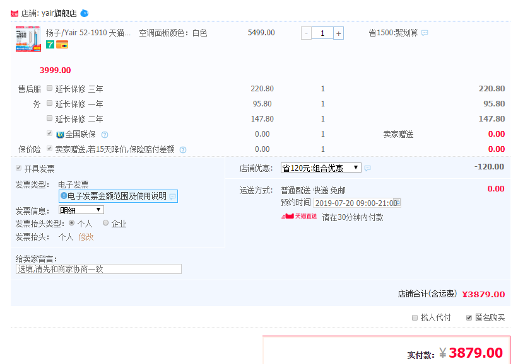The image size is (518, 364).
Task: Toggle the 开具发票 checkbox
Action: [18, 168]
